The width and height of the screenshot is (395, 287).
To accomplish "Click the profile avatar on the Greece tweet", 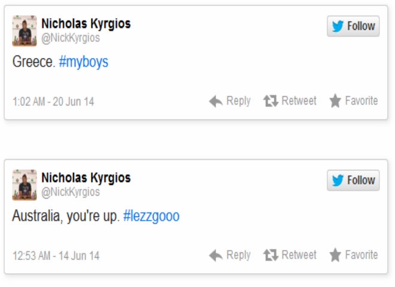I will [x=25, y=31].
